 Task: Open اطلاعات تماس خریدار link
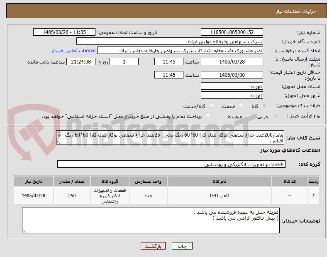click(73, 51)
